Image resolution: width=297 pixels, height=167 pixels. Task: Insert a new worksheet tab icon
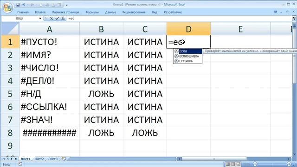(64, 159)
